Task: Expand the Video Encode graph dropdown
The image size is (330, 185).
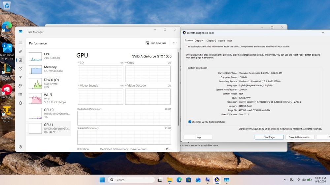Action: pyautogui.click(x=79, y=86)
